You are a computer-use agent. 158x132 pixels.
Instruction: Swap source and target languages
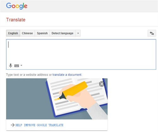152,33
